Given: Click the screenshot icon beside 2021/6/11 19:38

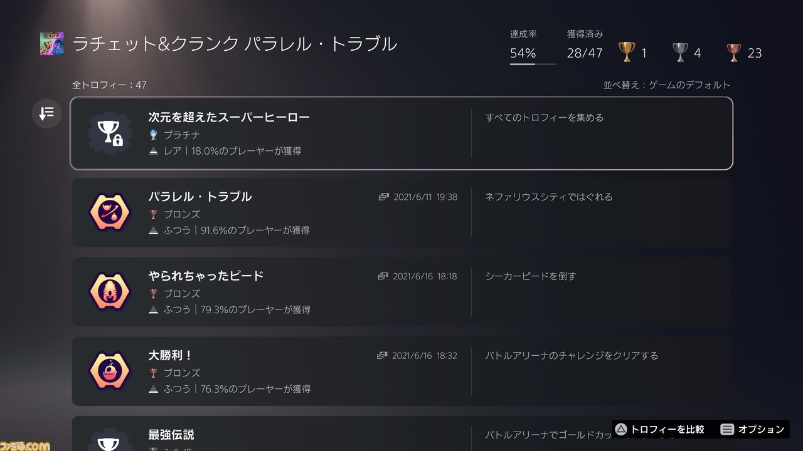Looking at the screenshot, I should (x=383, y=197).
